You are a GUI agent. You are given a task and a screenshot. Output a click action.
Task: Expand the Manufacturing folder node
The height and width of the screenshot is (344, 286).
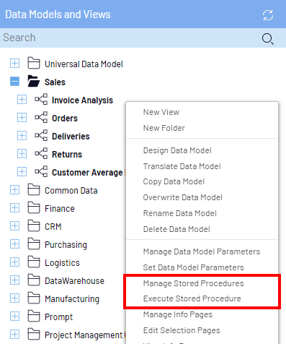click(14, 298)
